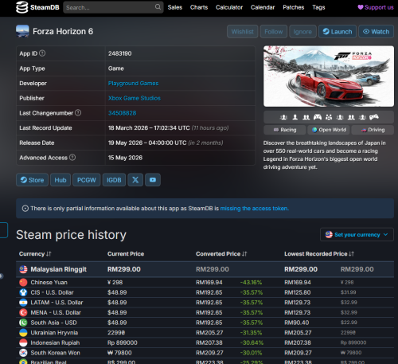Click the -43.16% percentage value
The height and width of the screenshot is (364, 398).
pos(251,282)
